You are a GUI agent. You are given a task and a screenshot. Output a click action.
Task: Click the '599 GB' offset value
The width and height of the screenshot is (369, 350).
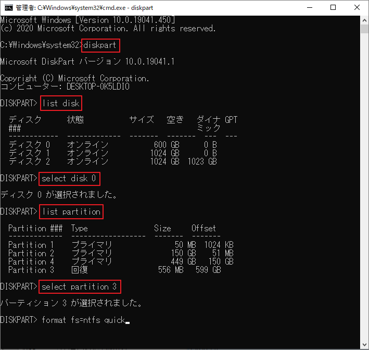[208, 270]
